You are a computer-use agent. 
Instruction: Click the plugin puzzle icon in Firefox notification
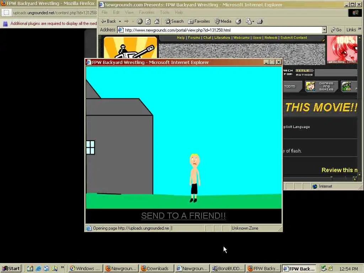tap(5, 23)
